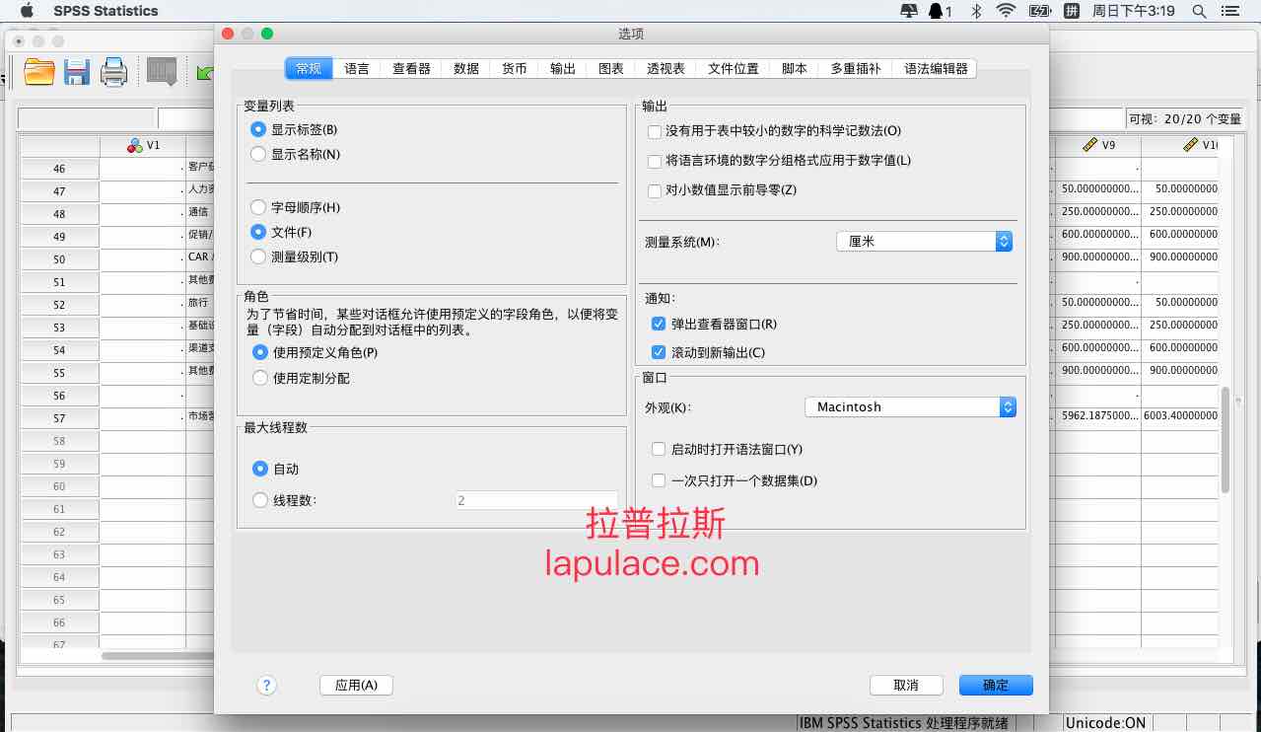Click the open folder toolbar icon
Screen dimensions: 1261x732
[39, 71]
